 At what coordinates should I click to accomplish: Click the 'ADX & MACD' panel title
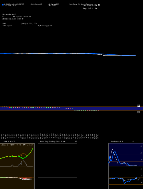(x=9, y=141)
